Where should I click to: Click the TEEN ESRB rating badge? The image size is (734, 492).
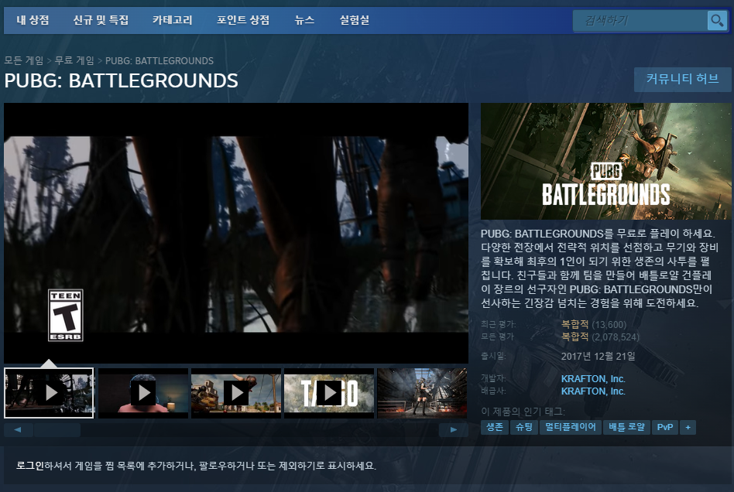tap(66, 315)
